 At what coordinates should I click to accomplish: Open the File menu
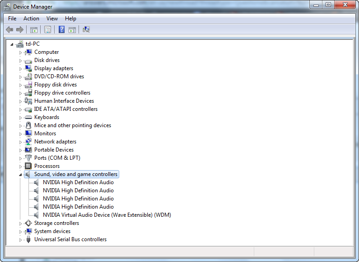pyautogui.click(x=12, y=19)
